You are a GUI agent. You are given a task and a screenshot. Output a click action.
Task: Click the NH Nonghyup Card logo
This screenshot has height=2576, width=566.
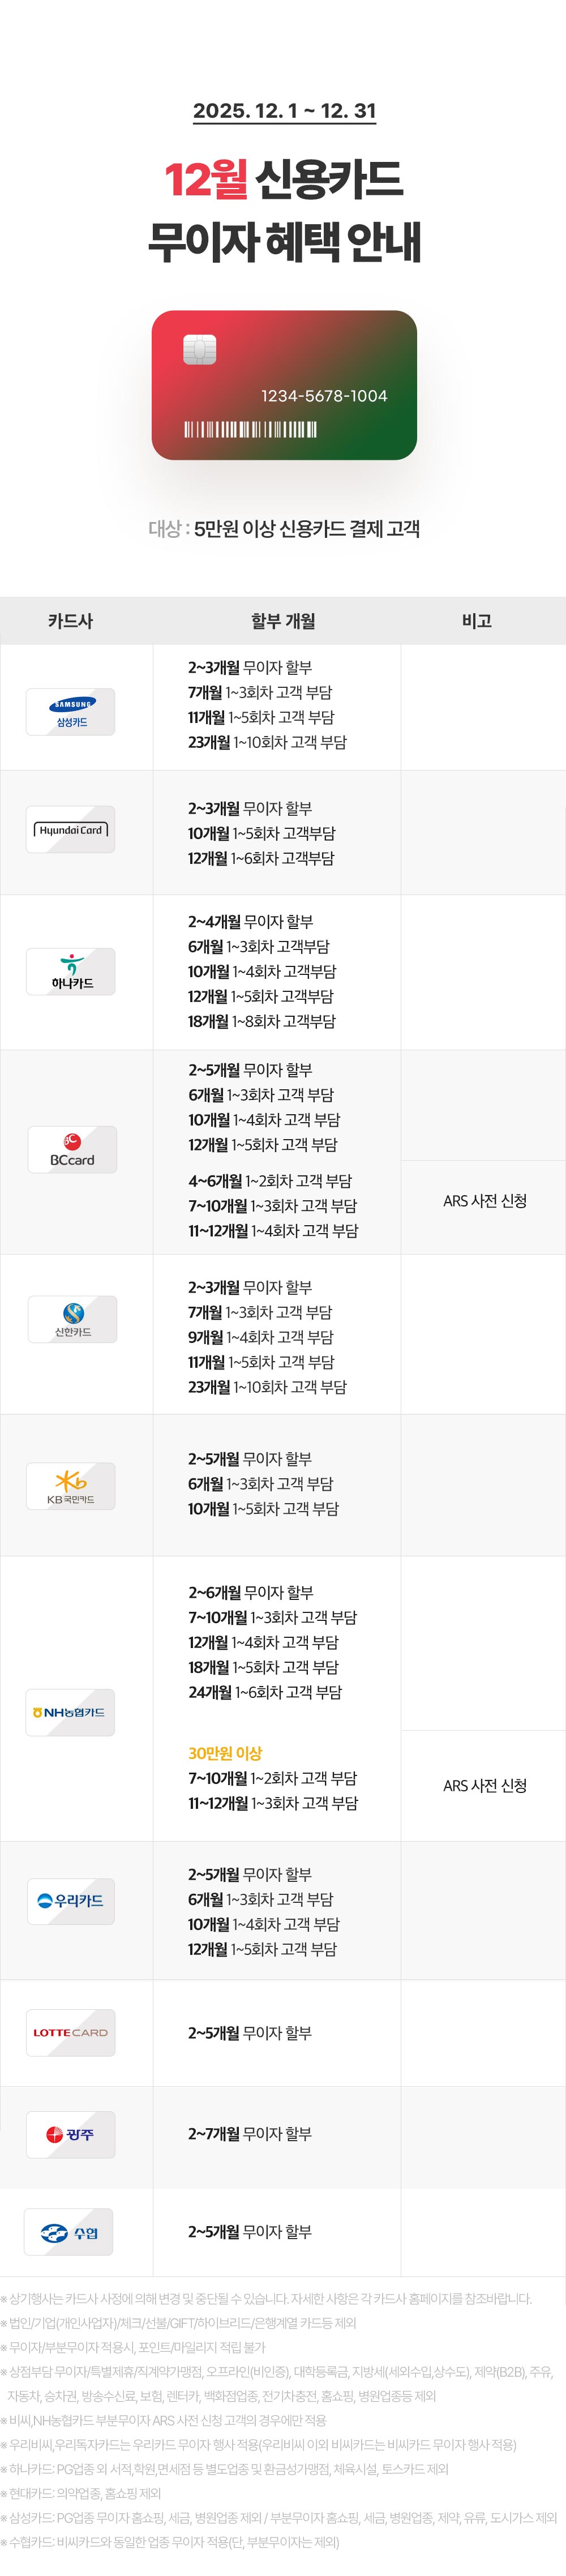71,1712
